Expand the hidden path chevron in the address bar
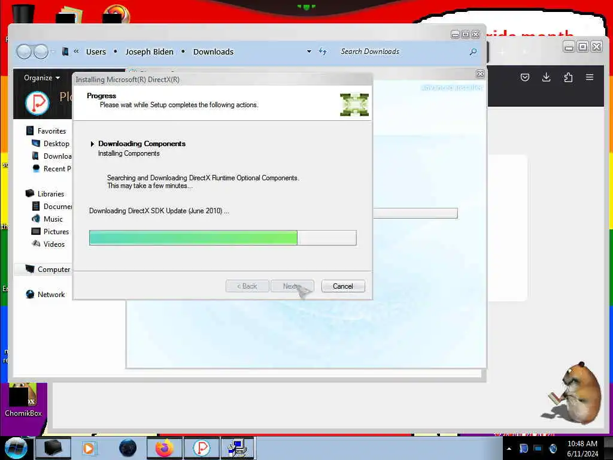 pos(76,52)
